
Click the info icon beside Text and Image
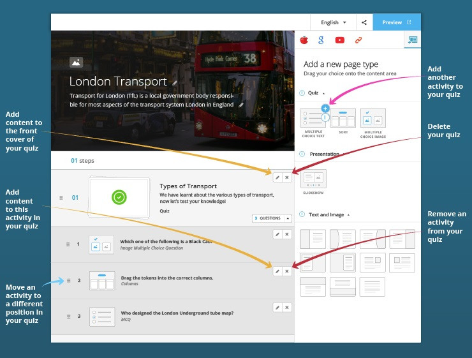tap(302, 214)
